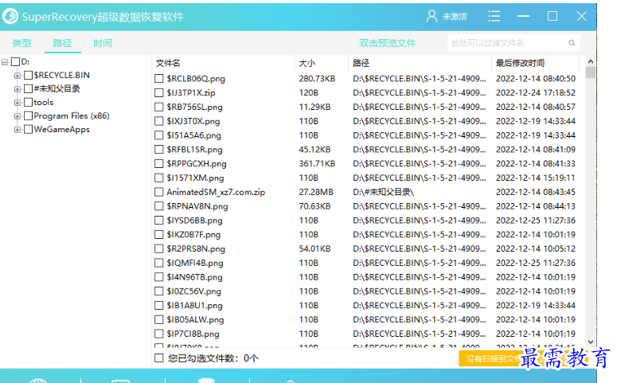The image size is (617, 383).
Task: Check the D: drive checkbox
Action: tap(16, 62)
